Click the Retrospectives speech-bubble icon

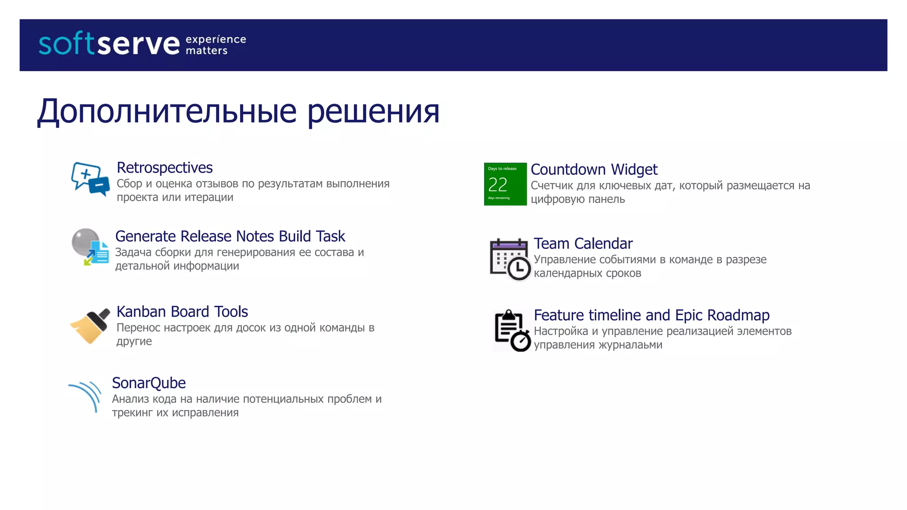(90, 179)
